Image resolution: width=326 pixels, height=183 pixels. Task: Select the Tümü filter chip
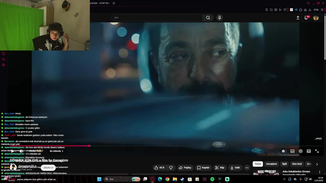258,164
